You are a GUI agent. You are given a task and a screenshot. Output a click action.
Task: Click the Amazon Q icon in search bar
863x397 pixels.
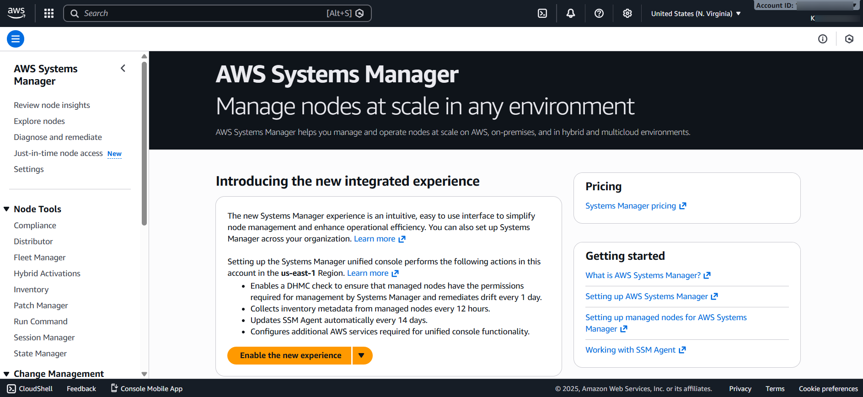[359, 13]
